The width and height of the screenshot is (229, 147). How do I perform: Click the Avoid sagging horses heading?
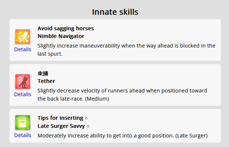(66, 28)
